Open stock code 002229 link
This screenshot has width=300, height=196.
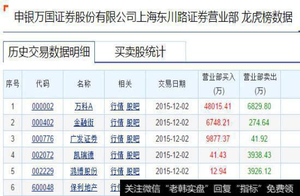tap(43, 171)
